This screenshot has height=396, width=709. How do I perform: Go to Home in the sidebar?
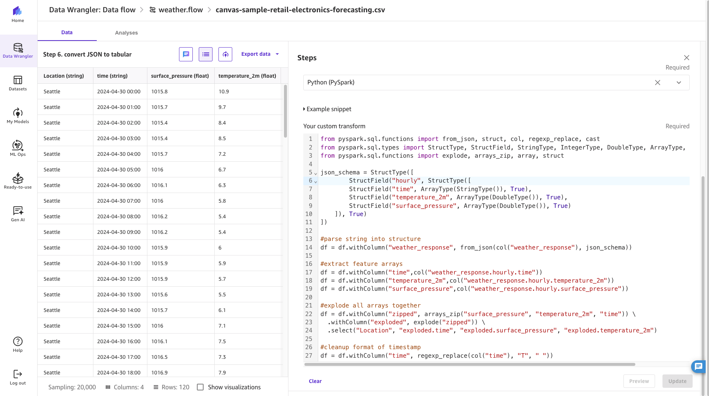click(17, 14)
